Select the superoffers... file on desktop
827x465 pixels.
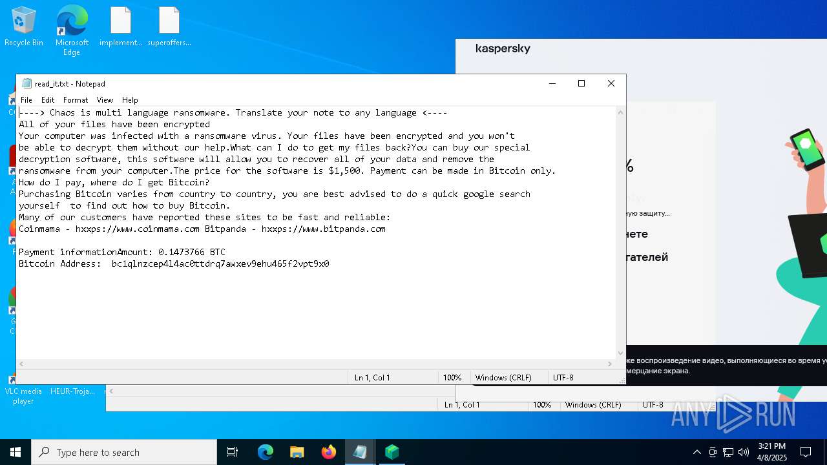pos(169,26)
